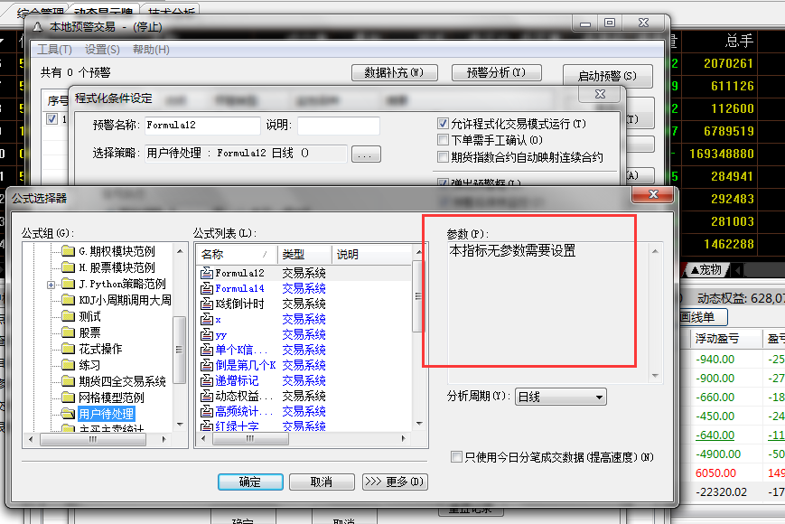Click formula icon beside 高频统计...

click(x=207, y=411)
